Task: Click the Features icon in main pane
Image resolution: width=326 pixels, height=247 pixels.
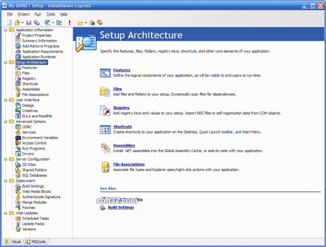Action: click(105, 73)
